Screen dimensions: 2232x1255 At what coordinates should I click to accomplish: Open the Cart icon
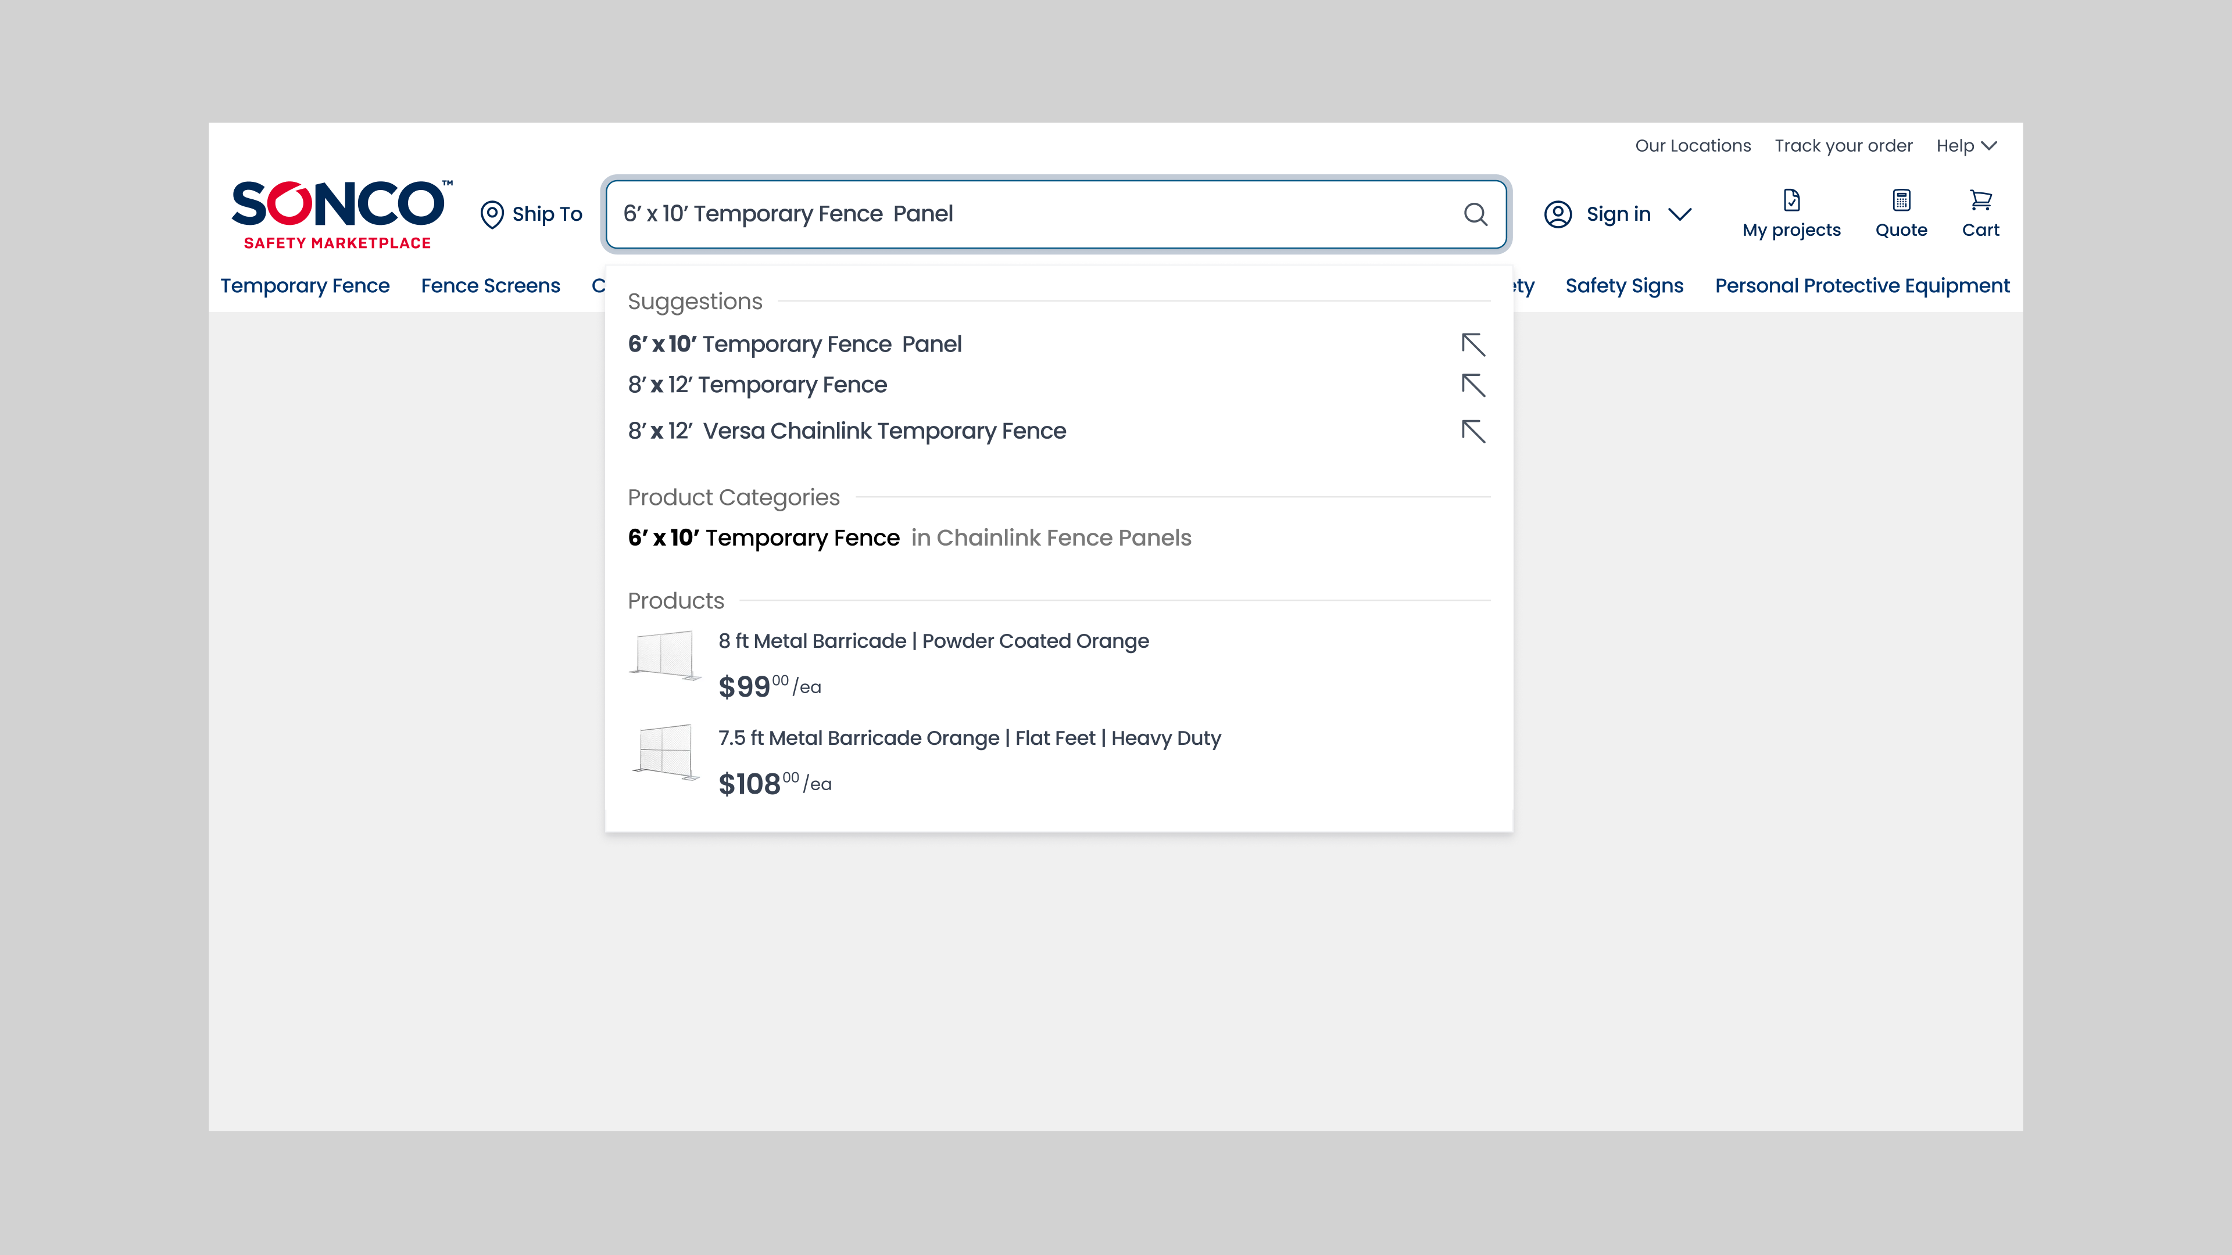pos(1981,200)
